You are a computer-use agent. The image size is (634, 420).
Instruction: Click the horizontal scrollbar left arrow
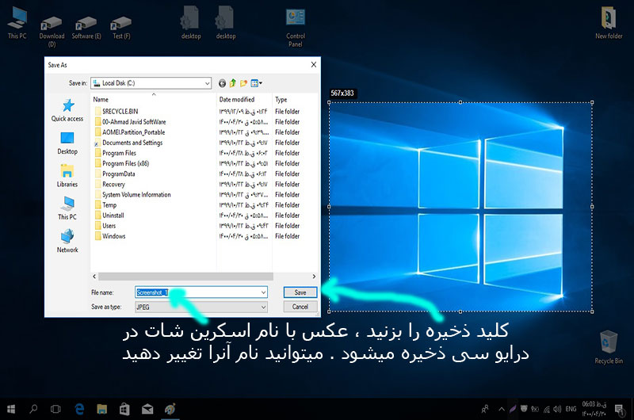[94, 277]
